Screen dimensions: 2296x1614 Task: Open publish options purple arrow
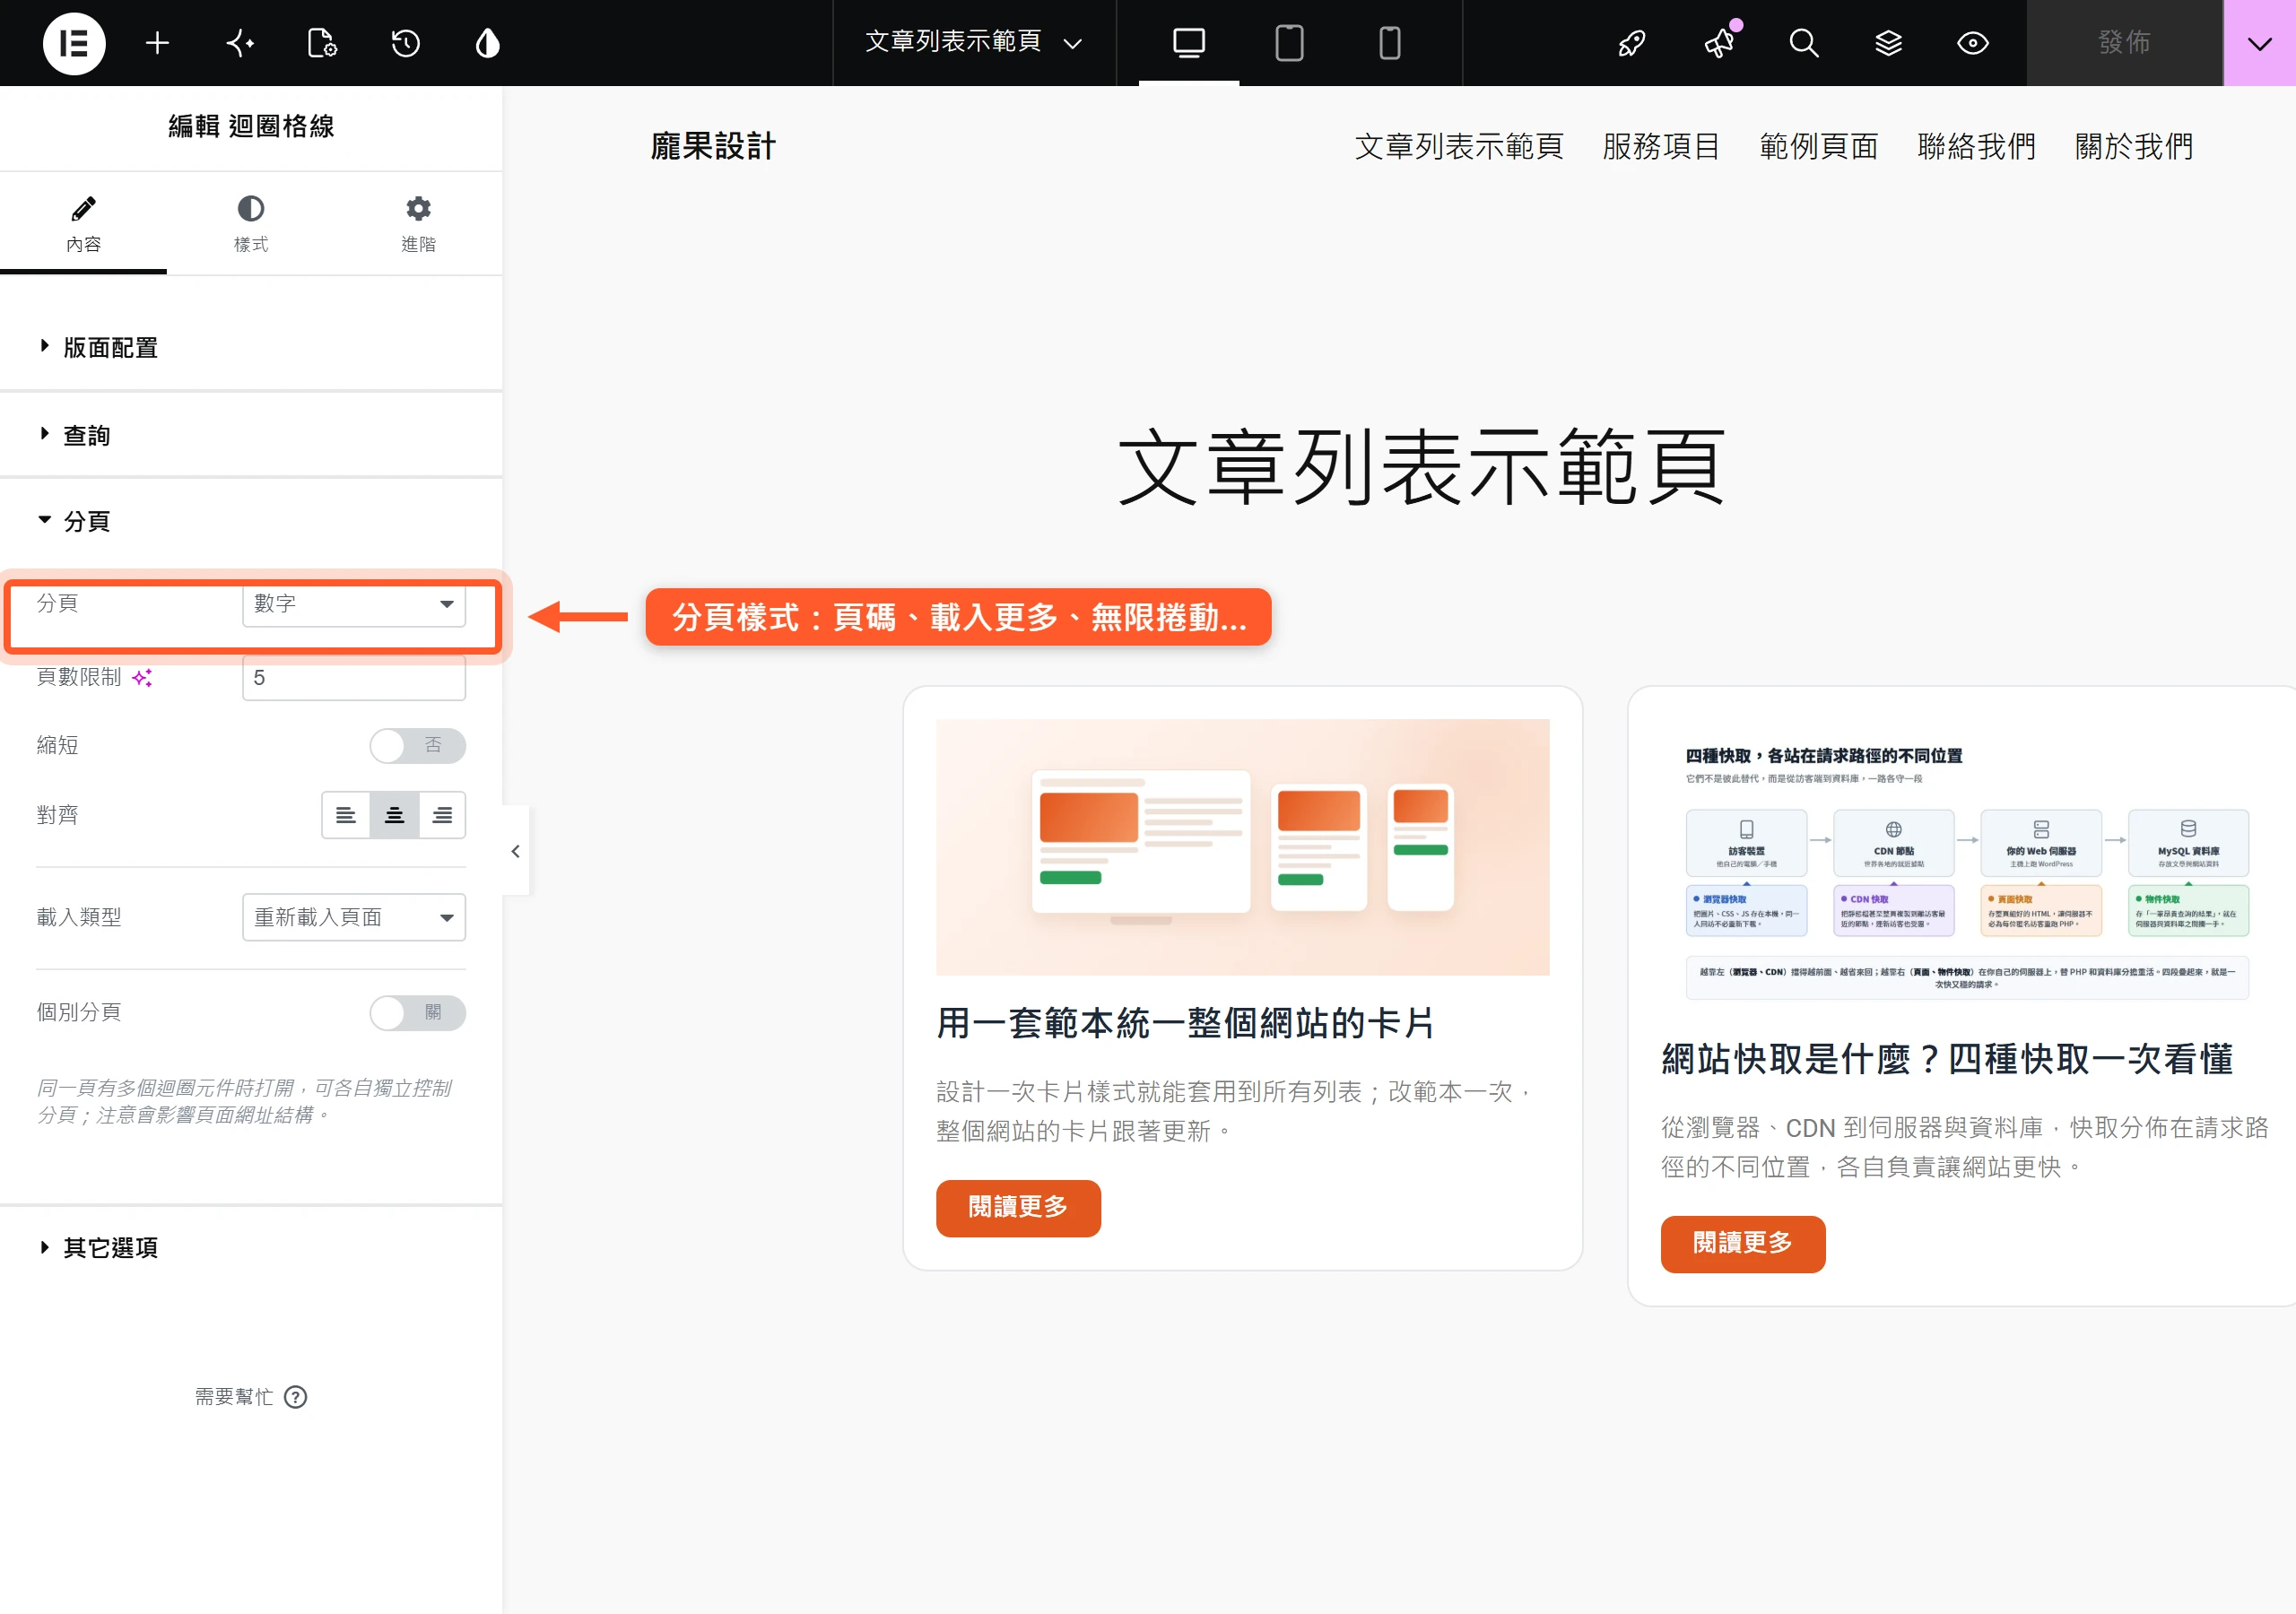pos(2260,43)
